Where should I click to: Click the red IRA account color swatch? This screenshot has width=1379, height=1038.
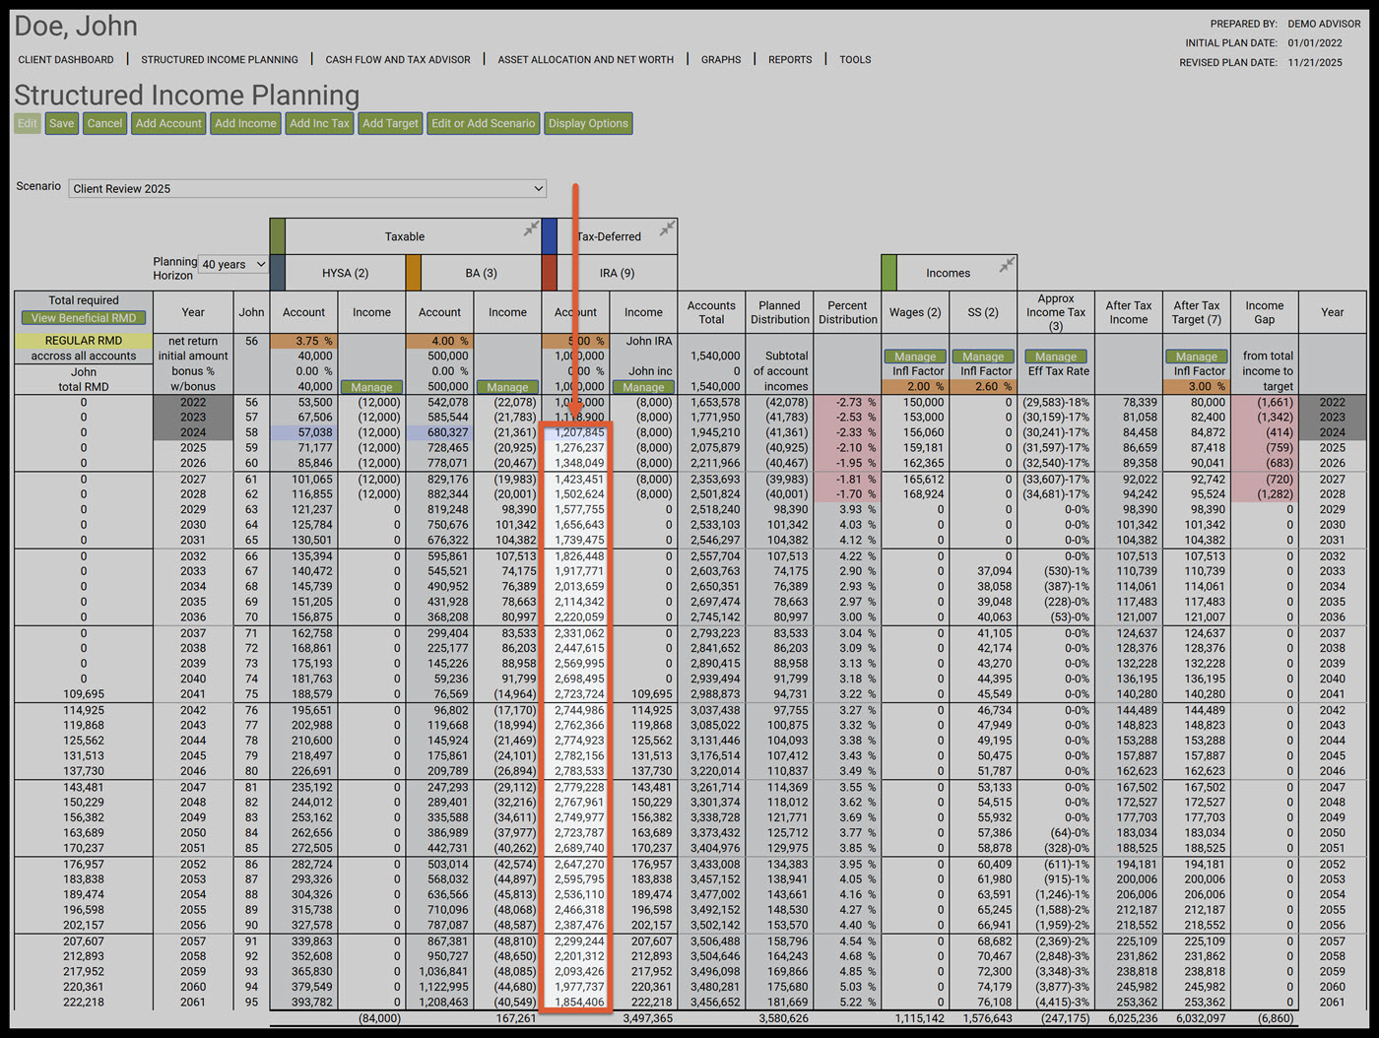tap(549, 273)
